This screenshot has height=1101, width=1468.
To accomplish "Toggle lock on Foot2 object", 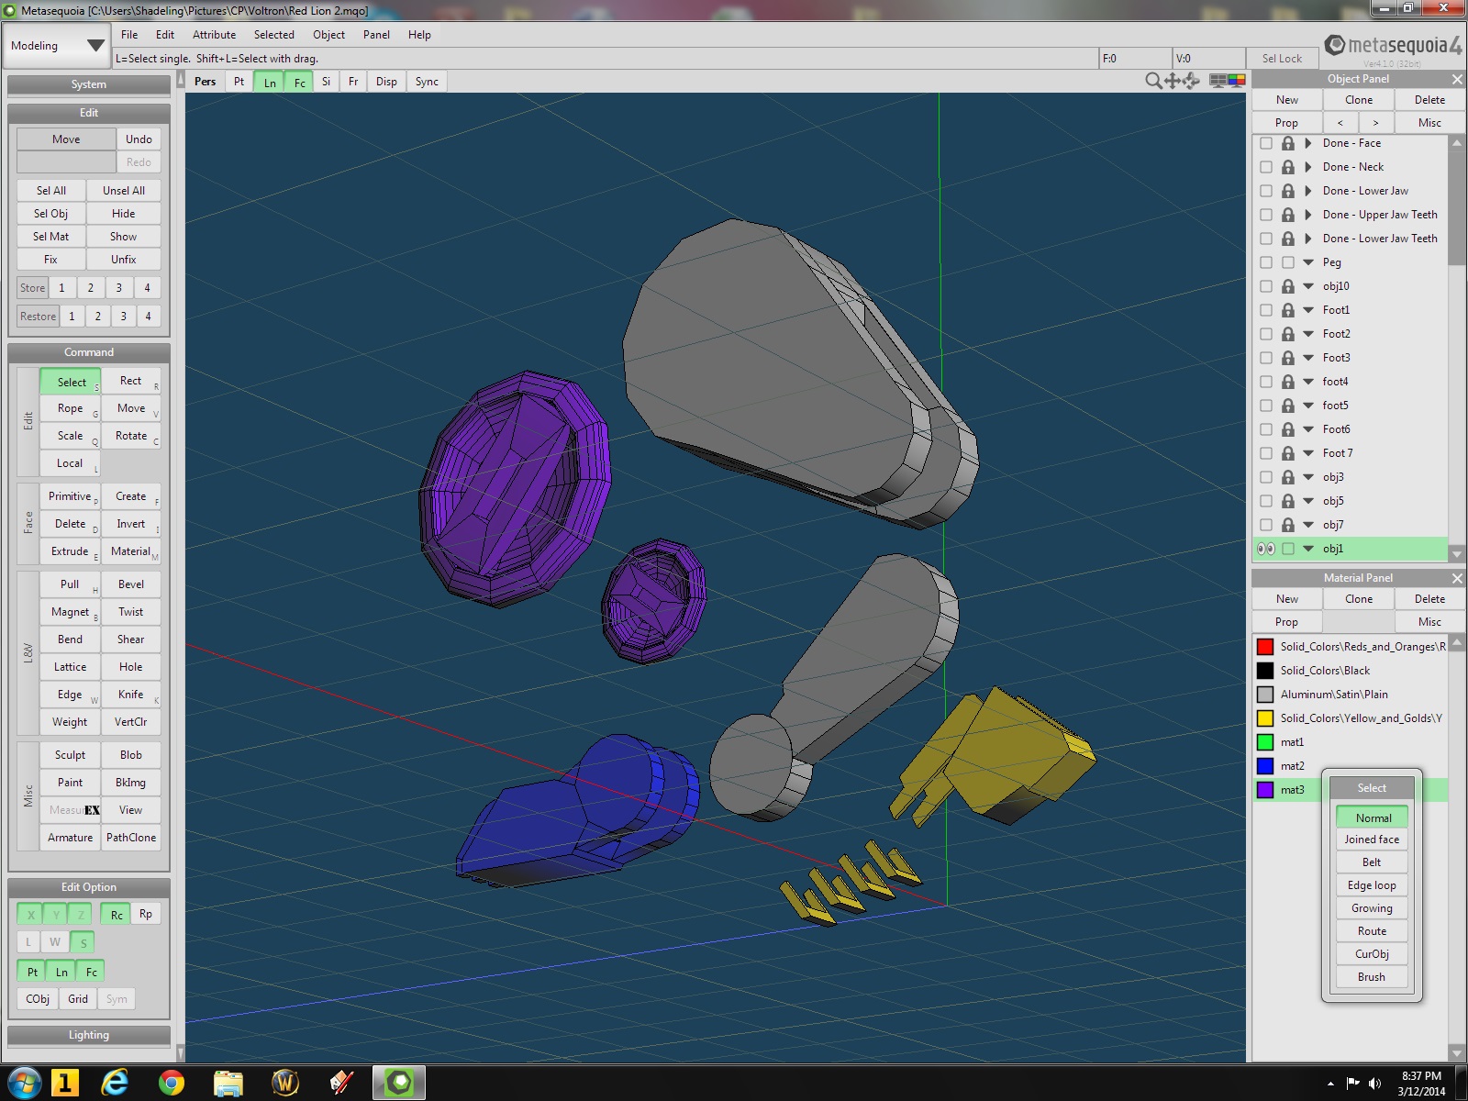I will tap(1288, 334).
